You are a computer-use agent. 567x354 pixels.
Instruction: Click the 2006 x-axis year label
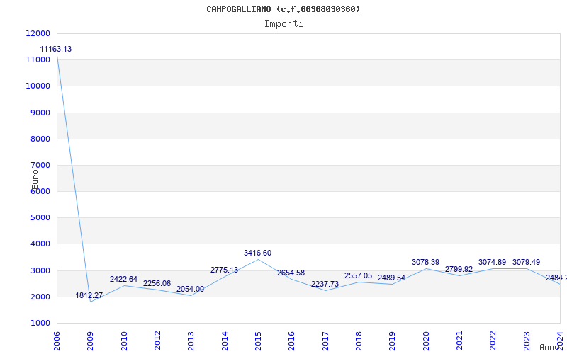tap(57, 341)
